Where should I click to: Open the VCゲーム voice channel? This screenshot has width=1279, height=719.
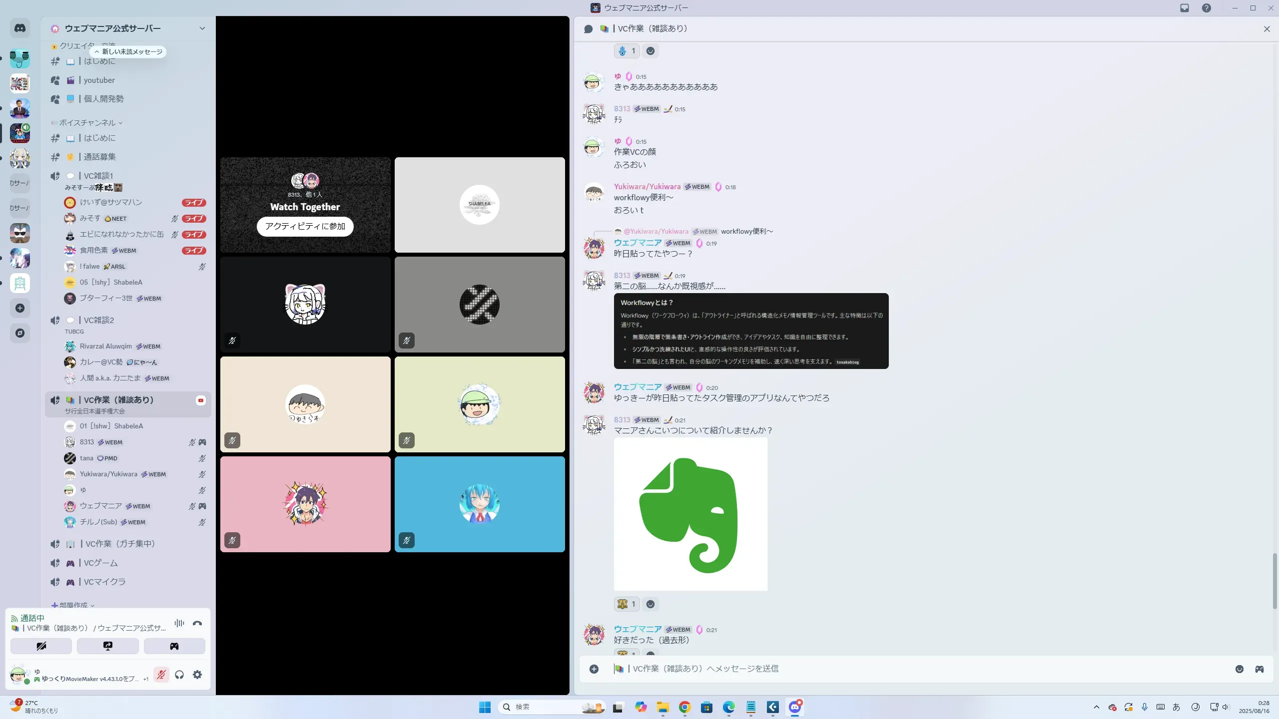[101, 563]
